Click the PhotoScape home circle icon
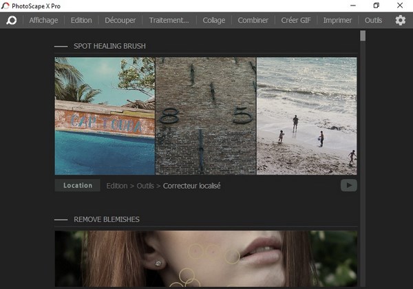413x289 pixels. pyautogui.click(x=11, y=20)
